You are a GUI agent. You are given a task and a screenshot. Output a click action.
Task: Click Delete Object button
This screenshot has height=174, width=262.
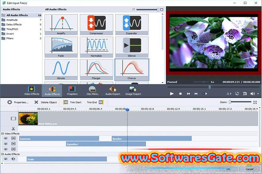point(45,102)
